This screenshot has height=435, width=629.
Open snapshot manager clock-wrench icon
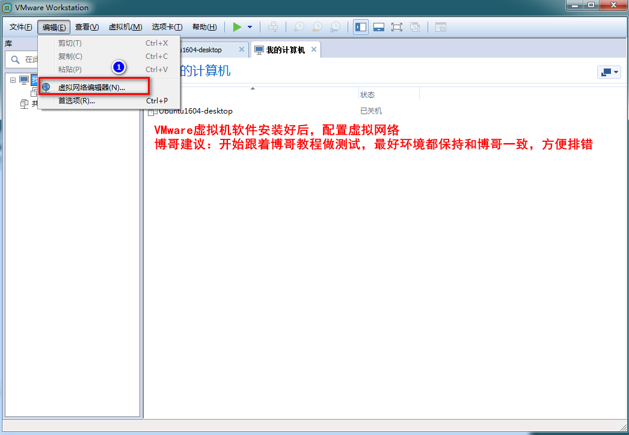click(335, 27)
